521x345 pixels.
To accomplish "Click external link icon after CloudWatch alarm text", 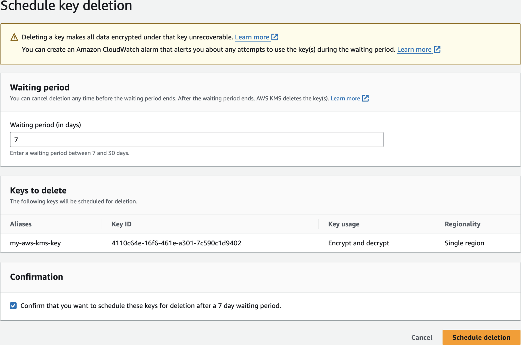I will tap(437, 49).
